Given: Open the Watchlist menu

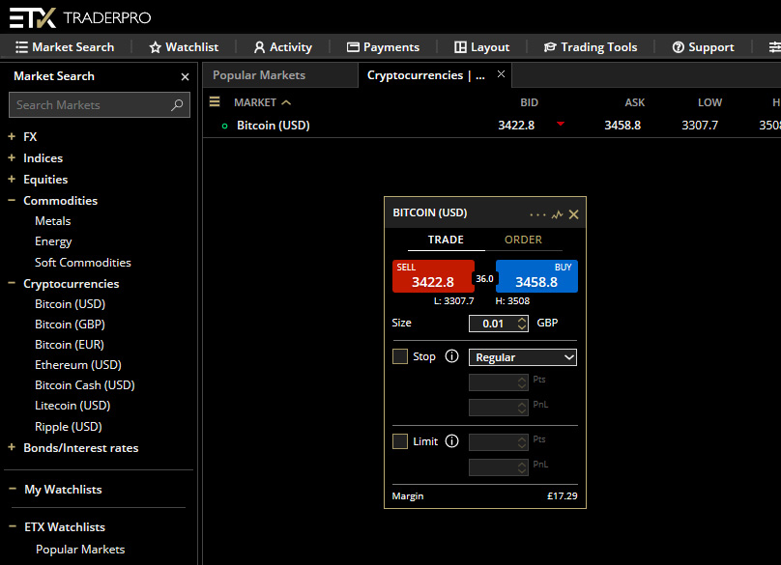Looking at the screenshot, I should coord(184,47).
